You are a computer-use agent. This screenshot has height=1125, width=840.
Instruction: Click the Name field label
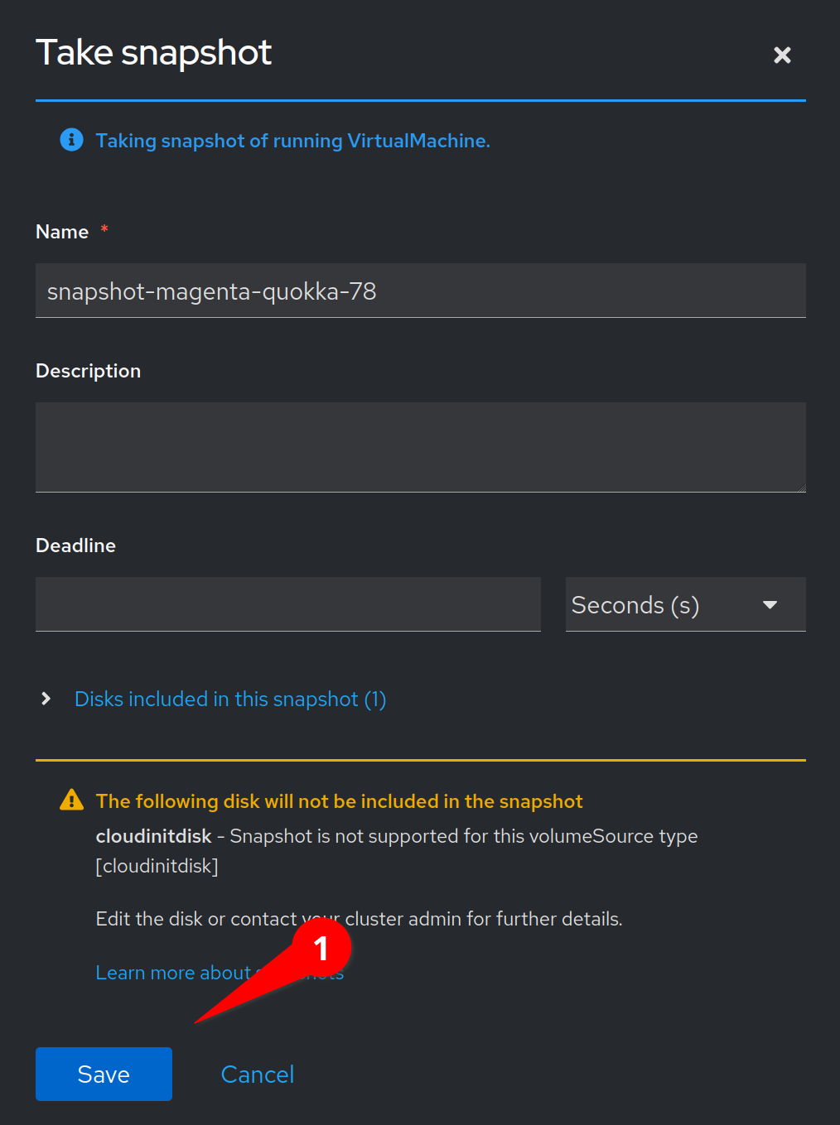tap(62, 232)
